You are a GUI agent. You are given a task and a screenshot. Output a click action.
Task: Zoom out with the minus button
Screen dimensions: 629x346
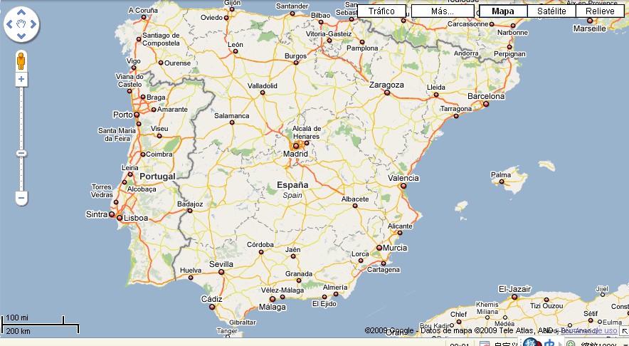pyautogui.click(x=21, y=197)
